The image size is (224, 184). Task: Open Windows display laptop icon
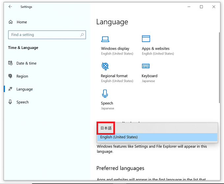[x=105, y=39]
